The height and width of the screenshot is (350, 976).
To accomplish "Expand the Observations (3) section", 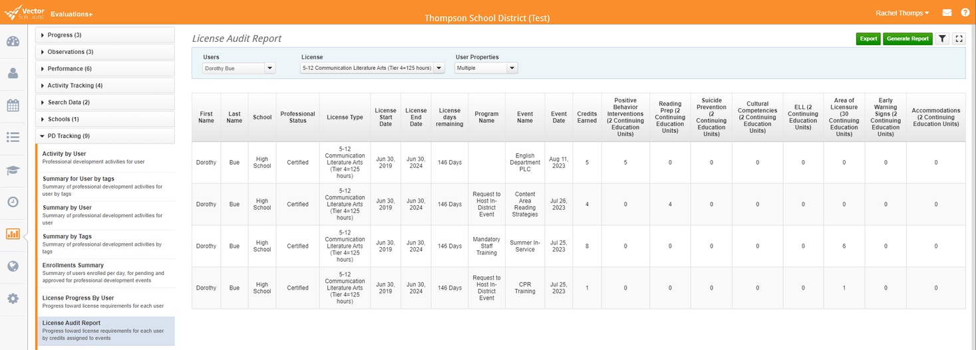I will [x=105, y=52].
